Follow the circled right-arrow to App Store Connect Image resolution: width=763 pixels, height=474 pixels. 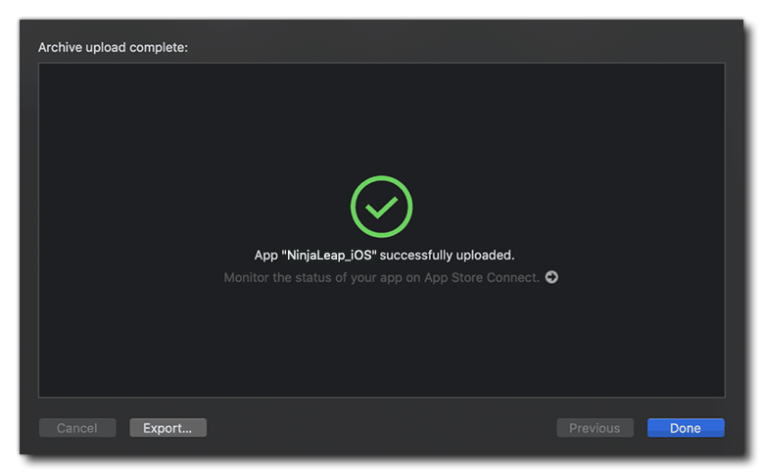click(551, 277)
